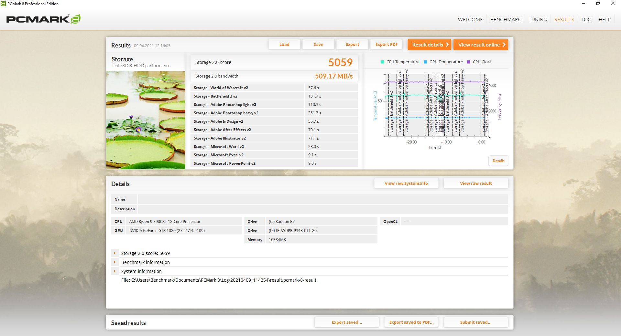The width and height of the screenshot is (621, 336).
Task: Select the Microsoft Word v2 row
Action: click(274, 147)
